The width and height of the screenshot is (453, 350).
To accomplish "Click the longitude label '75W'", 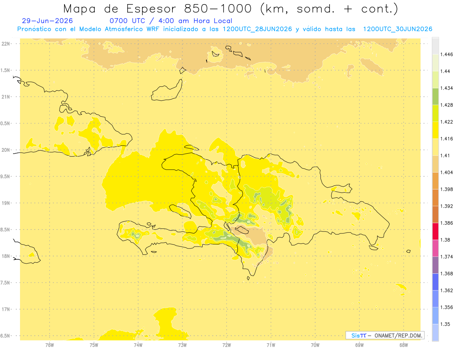I will click(x=94, y=345).
